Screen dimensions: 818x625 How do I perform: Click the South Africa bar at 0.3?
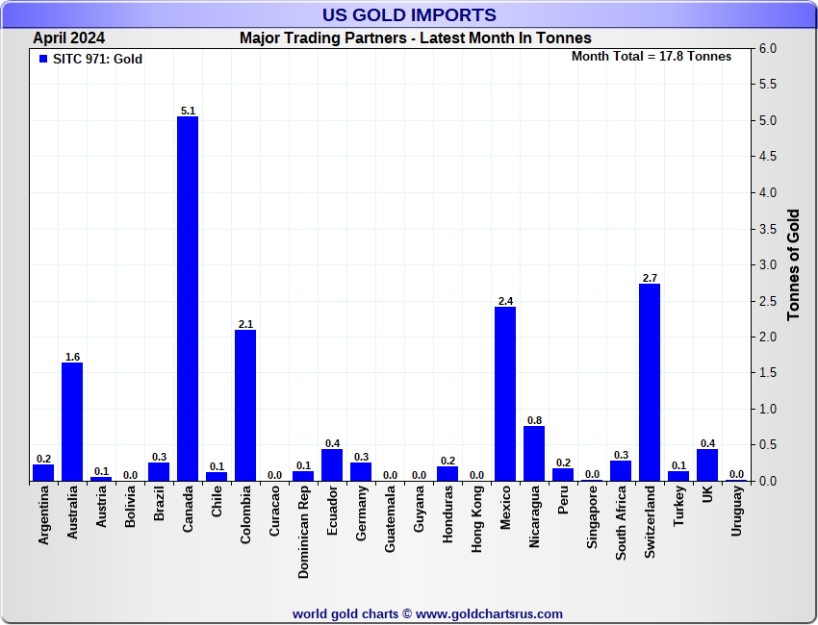coord(621,471)
